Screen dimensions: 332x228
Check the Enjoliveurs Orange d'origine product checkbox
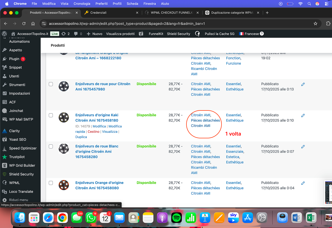(x=51, y=183)
